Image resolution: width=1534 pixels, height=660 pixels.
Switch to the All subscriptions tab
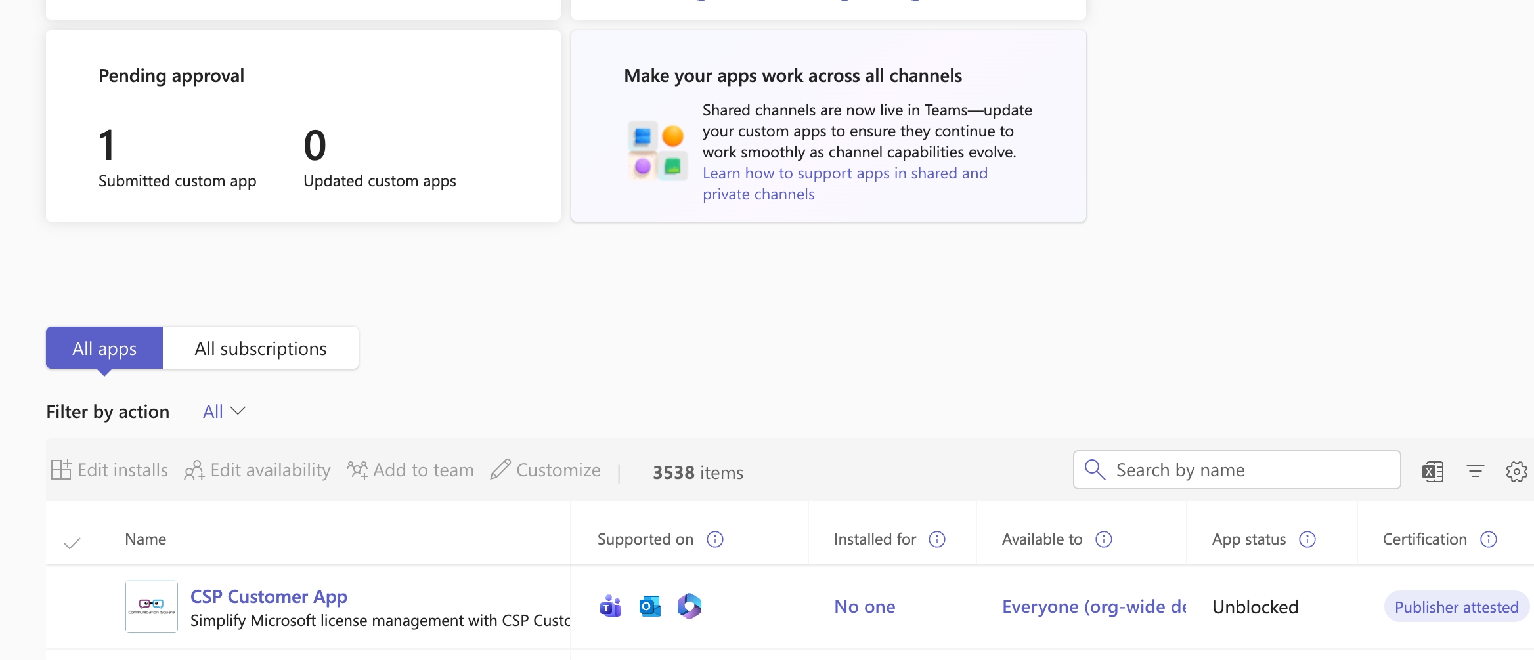[x=261, y=348]
